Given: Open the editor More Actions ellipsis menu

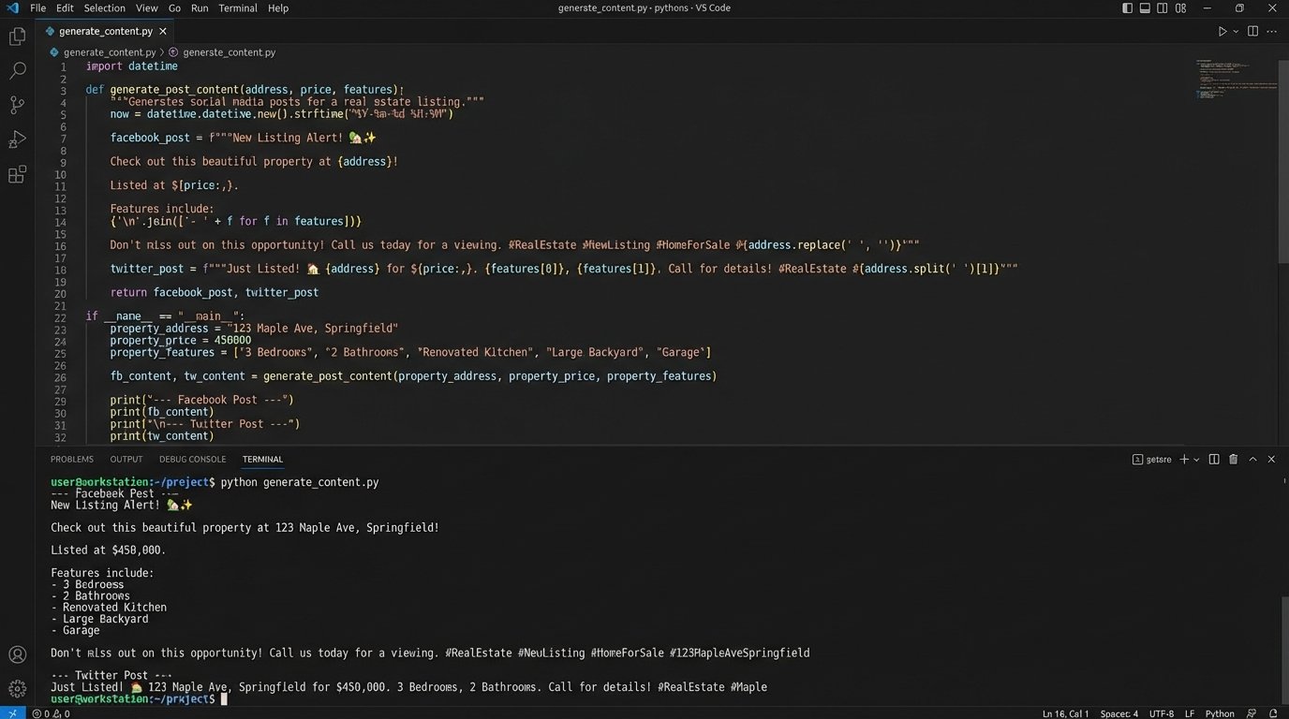Looking at the screenshot, I should (1271, 31).
